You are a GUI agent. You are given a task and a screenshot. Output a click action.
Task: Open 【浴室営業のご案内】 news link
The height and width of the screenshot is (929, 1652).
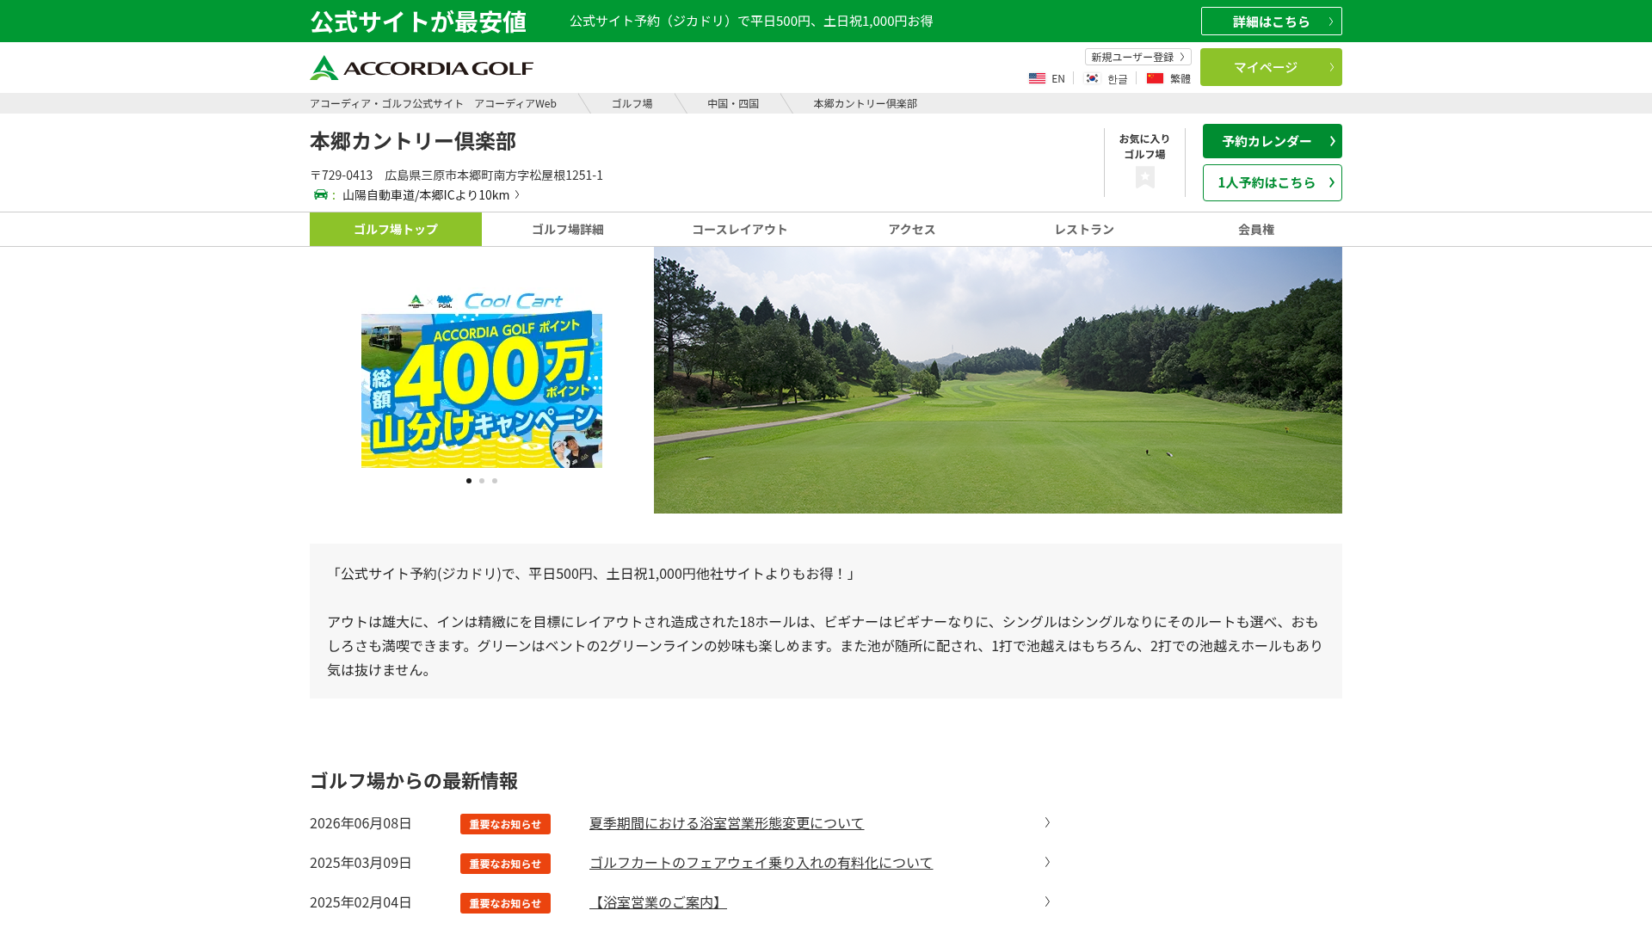click(658, 902)
